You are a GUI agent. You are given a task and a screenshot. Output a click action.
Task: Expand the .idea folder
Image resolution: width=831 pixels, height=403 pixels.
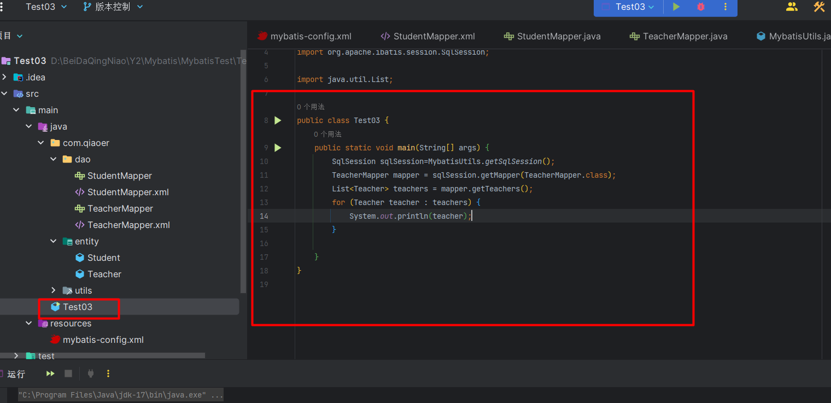click(x=4, y=77)
